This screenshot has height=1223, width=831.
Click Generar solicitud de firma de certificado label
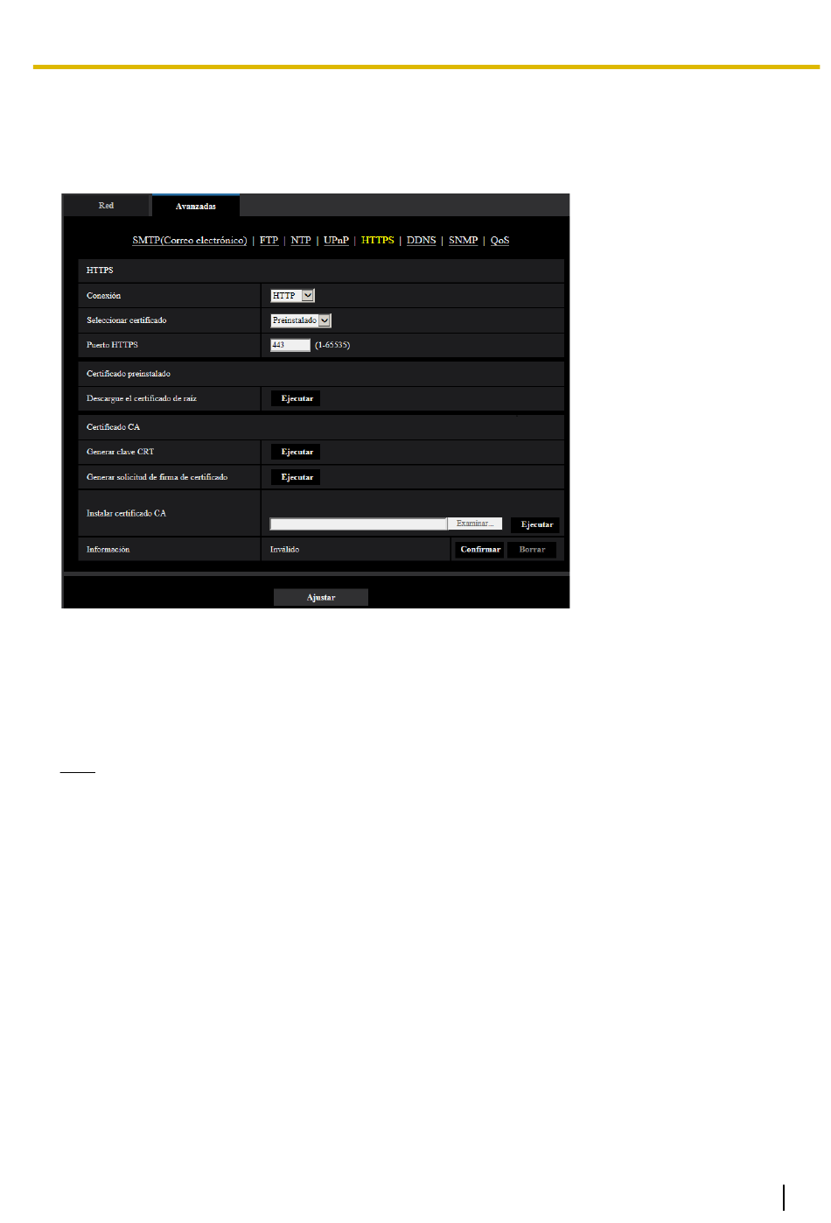tap(157, 477)
